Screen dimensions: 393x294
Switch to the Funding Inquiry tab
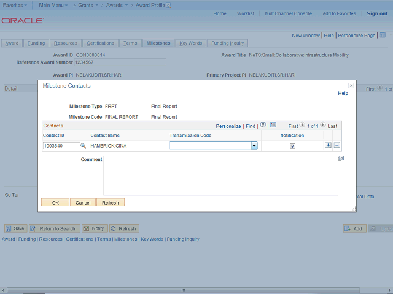click(x=228, y=43)
